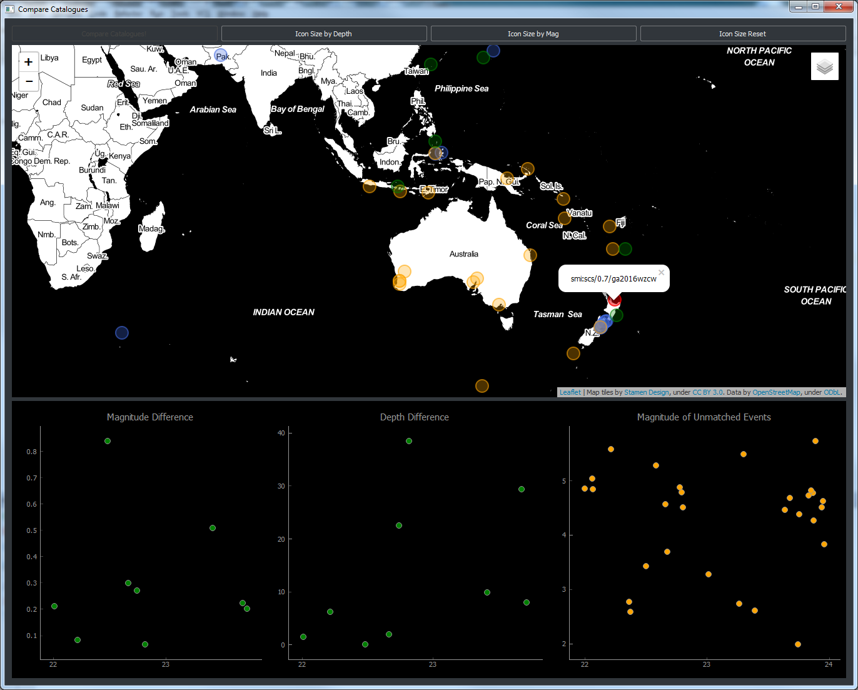Select the green event marker near Taiwan
The height and width of the screenshot is (690, 858).
431,64
